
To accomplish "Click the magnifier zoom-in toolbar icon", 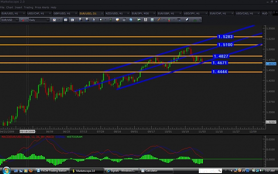I will click(81, 20).
